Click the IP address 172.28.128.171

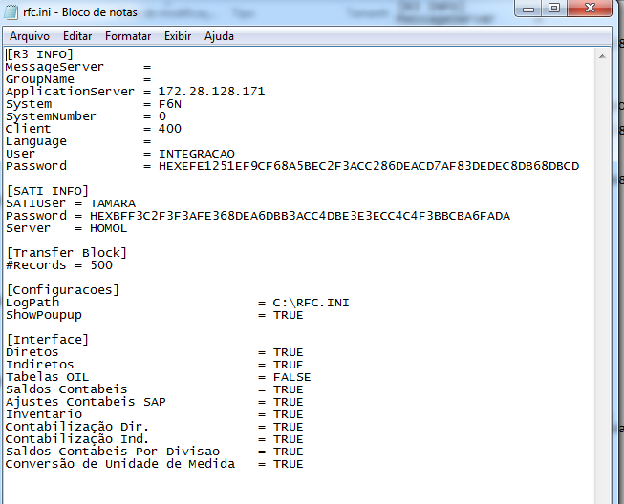tap(211, 92)
